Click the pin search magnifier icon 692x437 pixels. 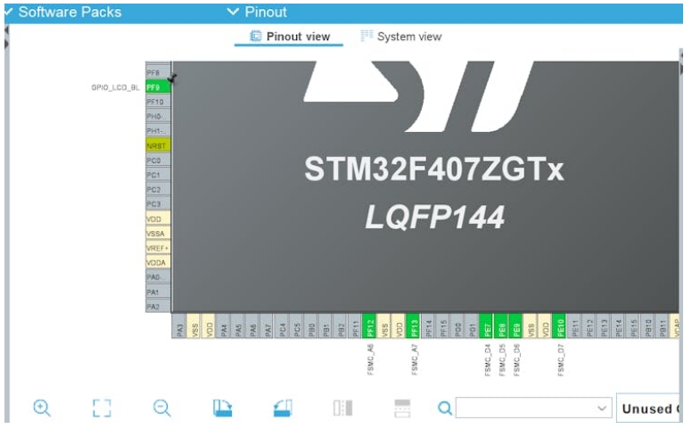[x=444, y=408]
